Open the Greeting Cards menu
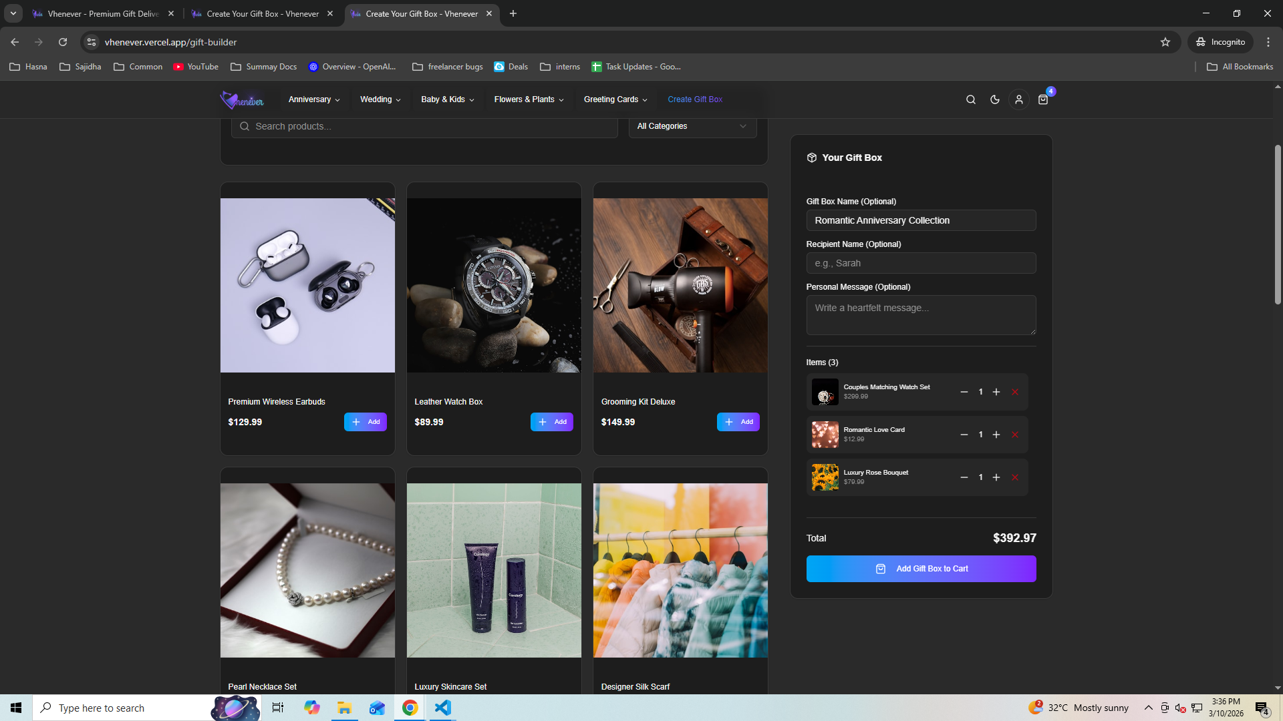The image size is (1283, 721). [x=615, y=99]
